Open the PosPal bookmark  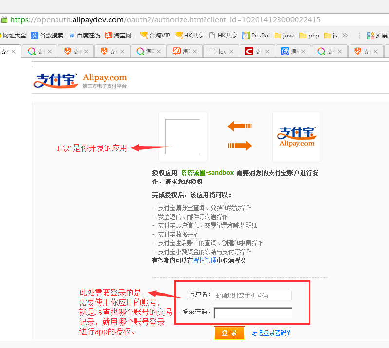pyautogui.click(x=256, y=36)
